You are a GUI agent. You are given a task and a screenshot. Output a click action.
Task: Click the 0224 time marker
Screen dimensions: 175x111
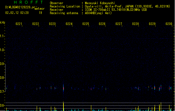tap(69, 24)
